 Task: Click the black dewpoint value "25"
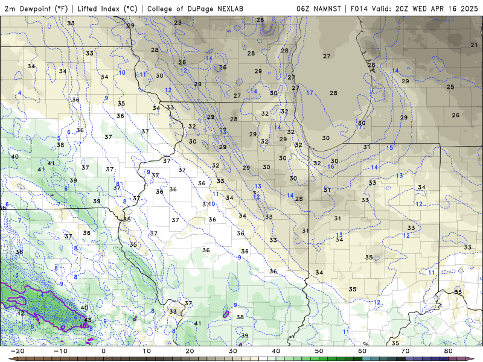pyautogui.click(x=450, y=87)
